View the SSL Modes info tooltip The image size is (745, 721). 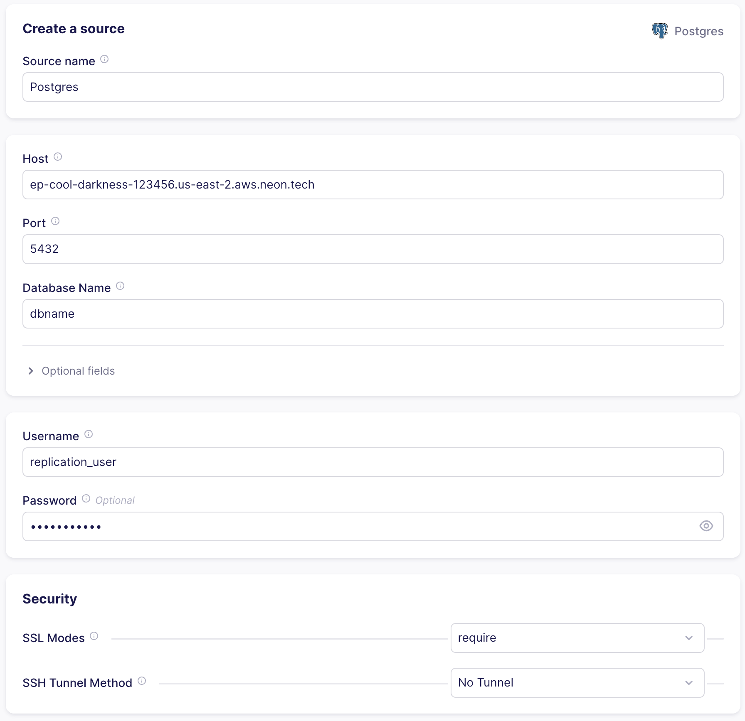coord(94,636)
